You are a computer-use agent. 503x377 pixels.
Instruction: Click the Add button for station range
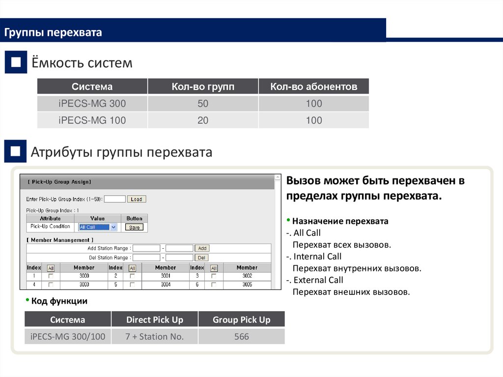coord(202,248)
